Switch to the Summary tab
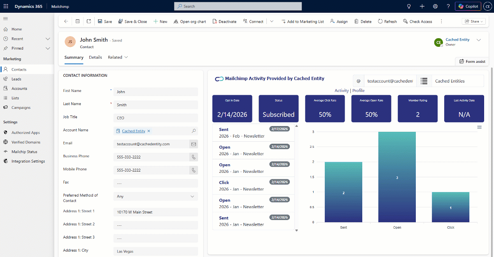Image resolution: width=494 pixels, height=257 pixels. (74, 57)
